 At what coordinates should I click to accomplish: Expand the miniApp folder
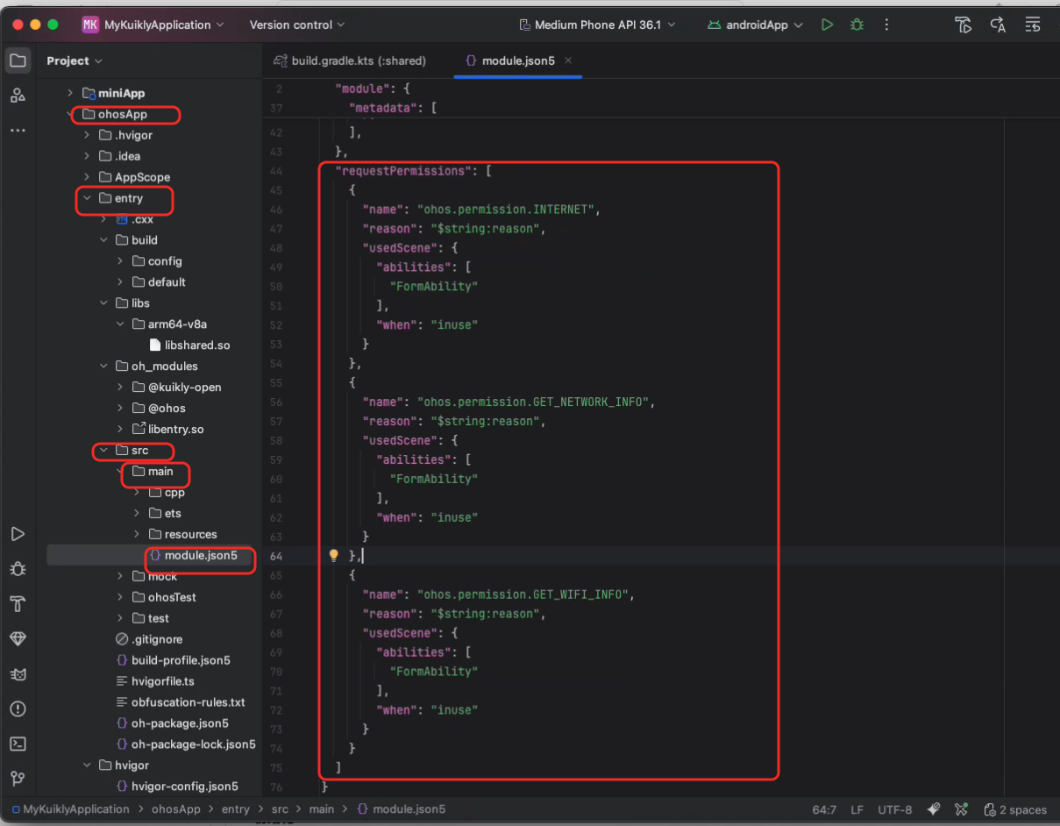[x=71, y=93]
